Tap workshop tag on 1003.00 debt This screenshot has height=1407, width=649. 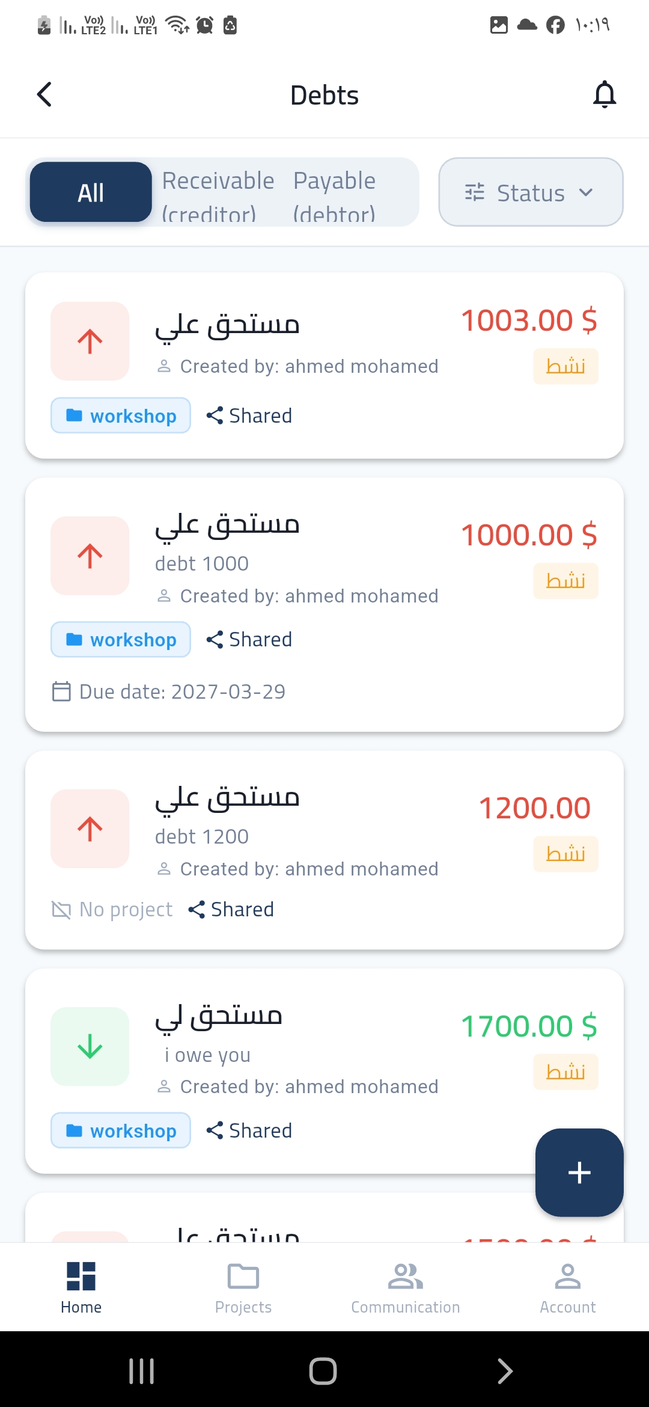[121, 415]
